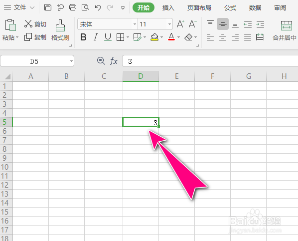
Task: Apply the red font color
Action: pyautogui.click(x=171, y=37)
